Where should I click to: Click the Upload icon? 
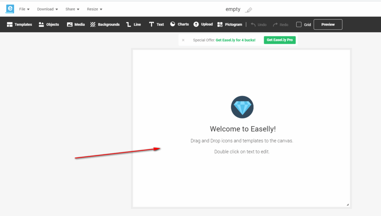click(196, 24)
